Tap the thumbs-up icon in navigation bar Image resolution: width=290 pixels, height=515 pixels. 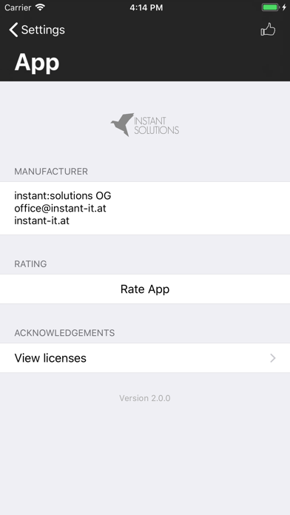(268, 30)
